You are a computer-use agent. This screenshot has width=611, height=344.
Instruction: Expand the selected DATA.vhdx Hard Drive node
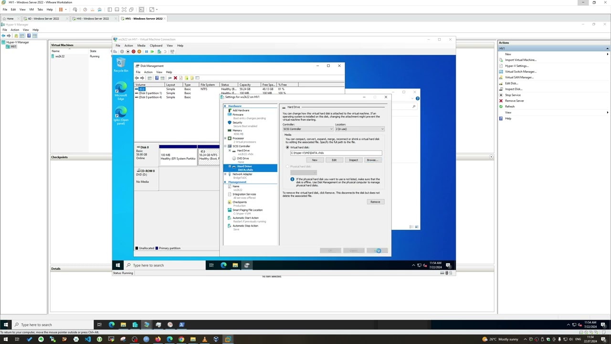(230, 166)
